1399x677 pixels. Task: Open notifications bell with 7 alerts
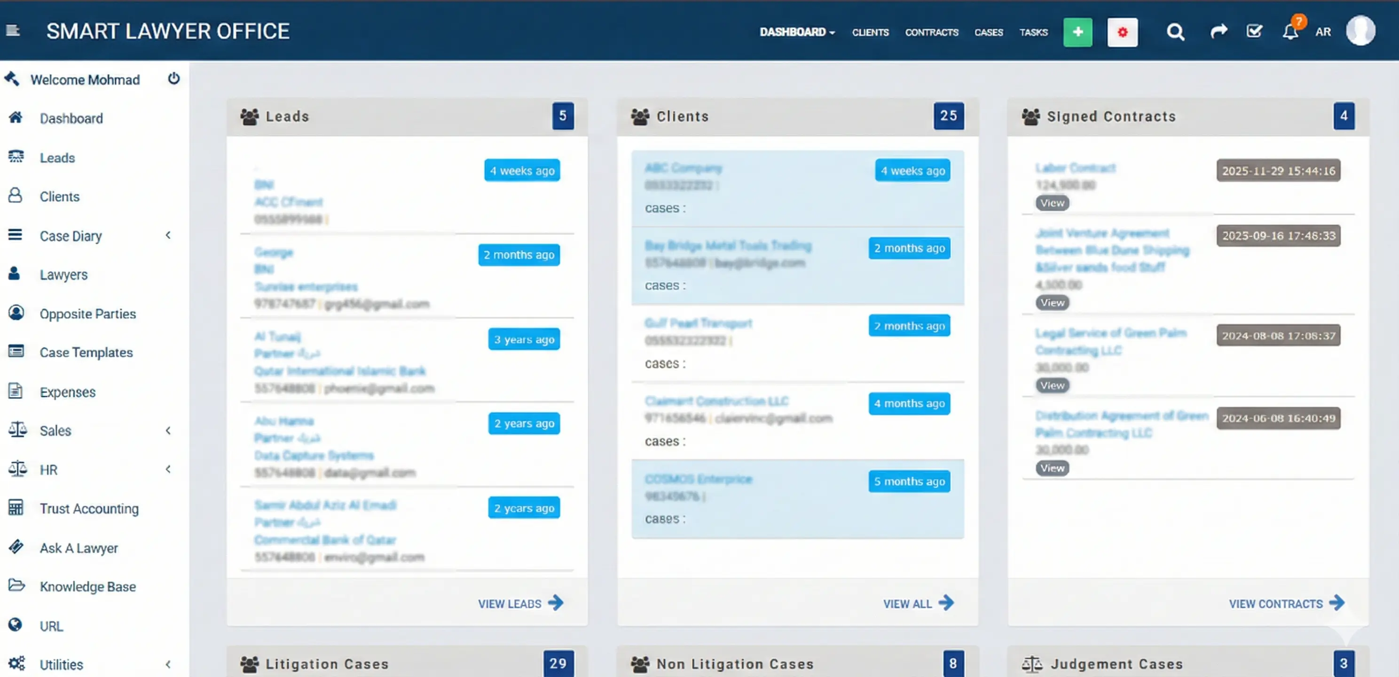click(1290, 32)
